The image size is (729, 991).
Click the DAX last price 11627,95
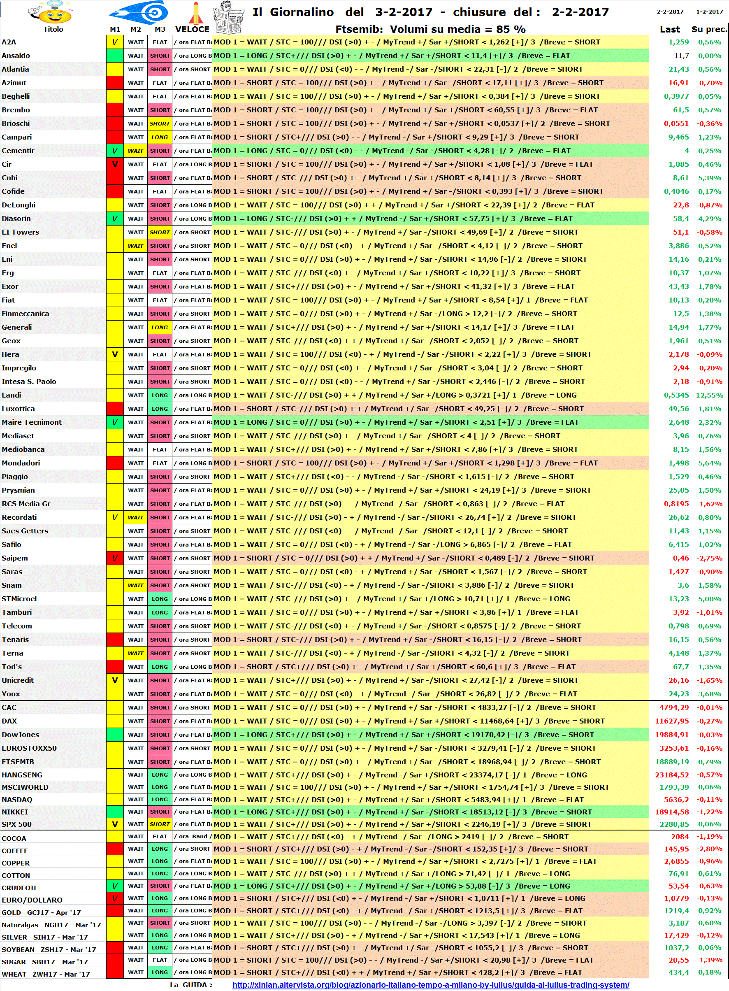point(672,721)
